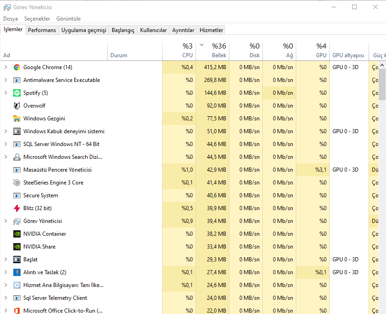Click the Alıntı ve Taslak icon

pos(17,272)
